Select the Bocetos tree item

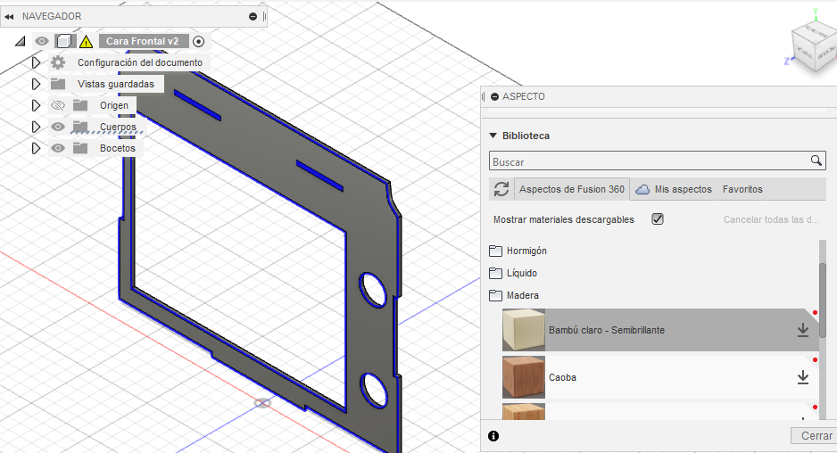click(118, 148)
